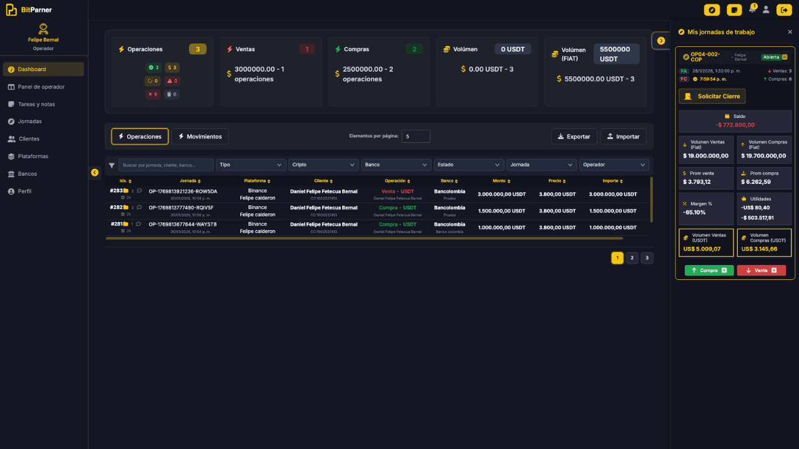
Task: Close the Mis jornadas de trabajo panel
Action: click(x=790, y=32)
